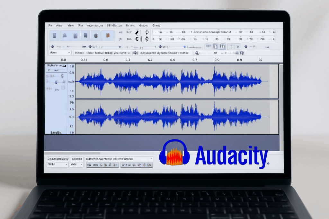329x219 pixels.
Task: Select the Draw (pencil) tool
Action: 137,32
